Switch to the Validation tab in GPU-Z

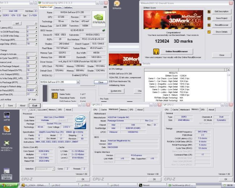(68, 7)
